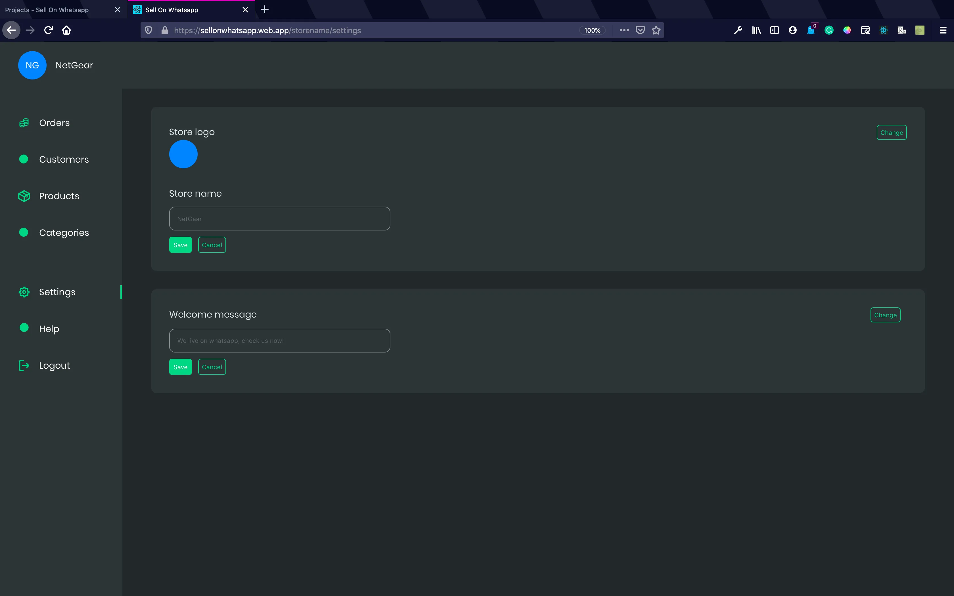Screen dimensions: 954x596
Task: Click the Welcome message heading
Action: (x=213, y=314)
